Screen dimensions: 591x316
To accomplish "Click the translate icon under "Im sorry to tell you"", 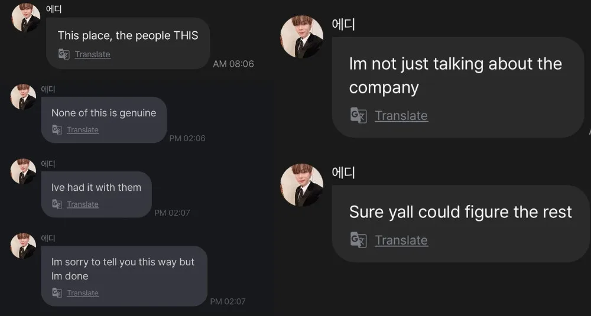I will (x=57, y=292).
